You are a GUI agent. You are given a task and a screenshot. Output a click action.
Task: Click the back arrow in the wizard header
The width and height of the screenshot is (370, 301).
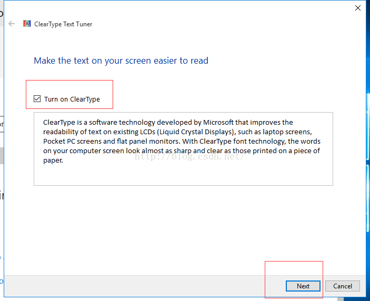pyautogui.click(x=12, y=24)
